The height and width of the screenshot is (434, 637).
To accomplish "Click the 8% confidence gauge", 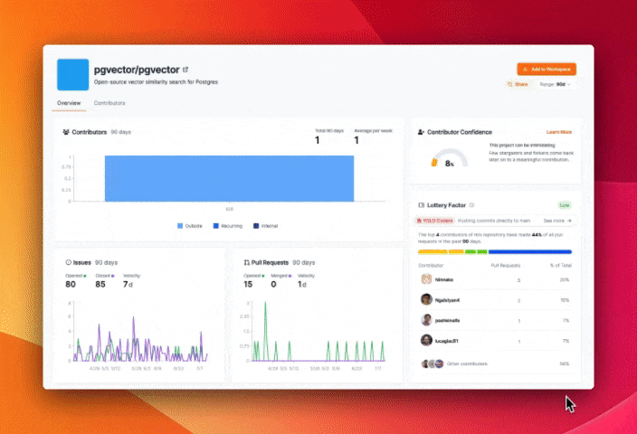I will click(449, 158).
